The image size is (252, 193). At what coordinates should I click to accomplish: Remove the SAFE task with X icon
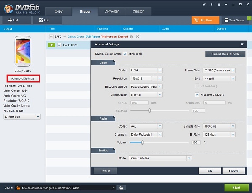pyautogui.click(x=137, y=37)
